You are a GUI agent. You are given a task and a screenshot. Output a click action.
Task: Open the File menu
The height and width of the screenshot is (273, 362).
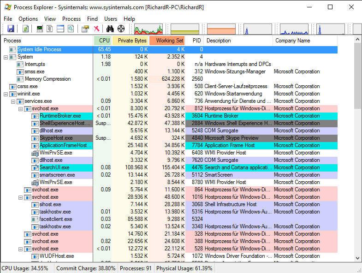[8, 19]
